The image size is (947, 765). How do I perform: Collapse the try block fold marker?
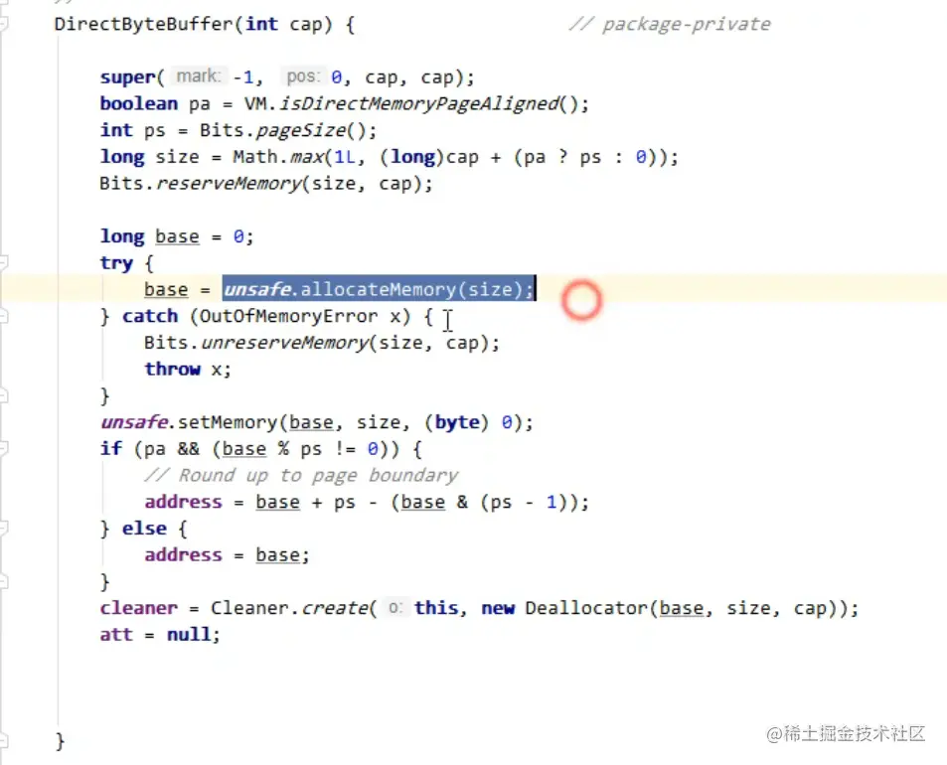pyautogui.click(x=3, y=262)
